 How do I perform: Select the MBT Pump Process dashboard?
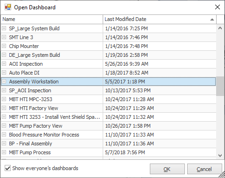tap(30, 152)
